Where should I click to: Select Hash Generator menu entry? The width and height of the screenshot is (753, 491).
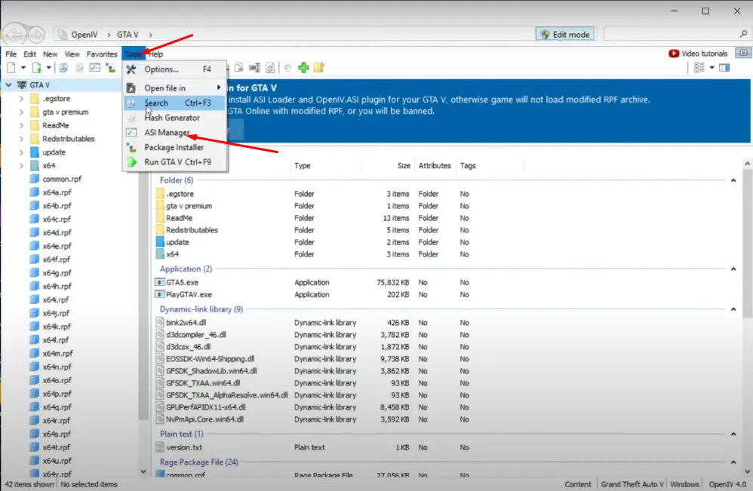175,118
